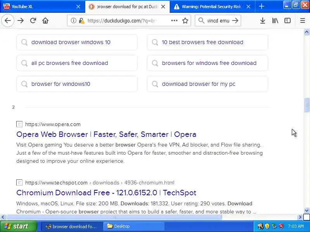310x232 pixels.
Task: Open a new tab with plus button
Action: coord(261,7)
